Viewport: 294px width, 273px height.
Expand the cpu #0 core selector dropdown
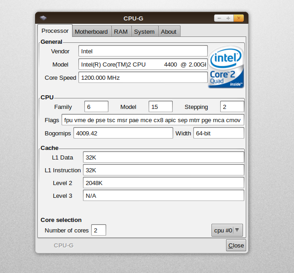(x=227, y=230)
